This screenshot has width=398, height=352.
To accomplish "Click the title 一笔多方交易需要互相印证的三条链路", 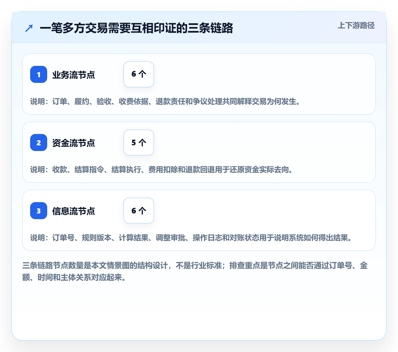I will (136, 28).
